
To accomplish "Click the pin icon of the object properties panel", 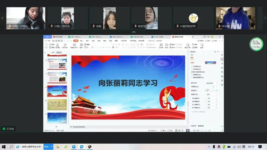I will [215, 52].
